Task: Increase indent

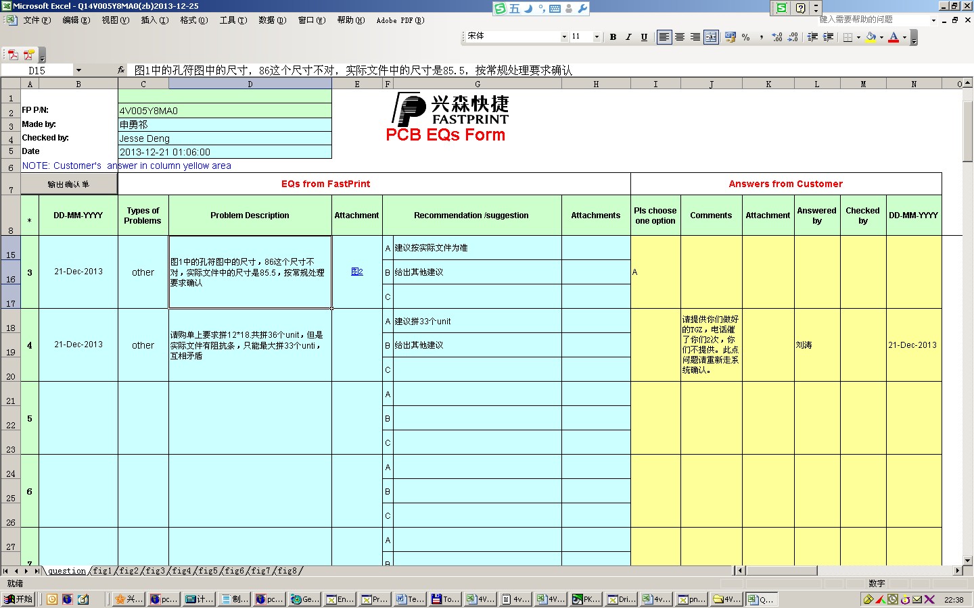Action: [829, 37]
